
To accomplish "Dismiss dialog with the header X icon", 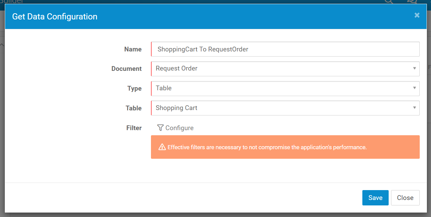I will [x=417, y=15].
